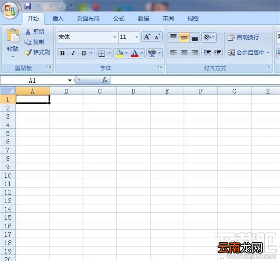This screenshot has width=280, height=261.
Task: Cut selection with 剪切
Action: click(35, 32)
